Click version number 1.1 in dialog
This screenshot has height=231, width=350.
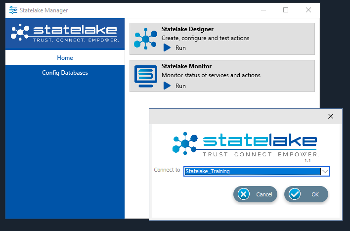point(307,161)
